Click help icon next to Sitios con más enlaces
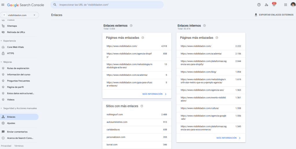The width and height of the screenshot is (296, 149). click(x=142, y=106)
